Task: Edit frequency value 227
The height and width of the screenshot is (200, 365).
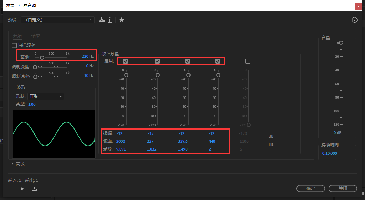Action: click(x=150, y=142)
